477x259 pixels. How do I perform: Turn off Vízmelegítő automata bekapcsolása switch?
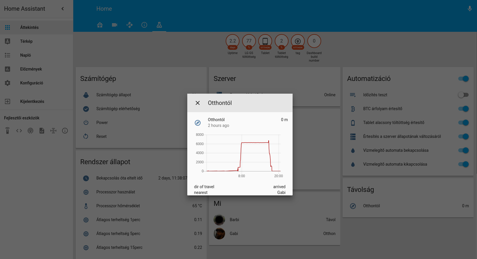pyautogui.click(x=463, y=150)
